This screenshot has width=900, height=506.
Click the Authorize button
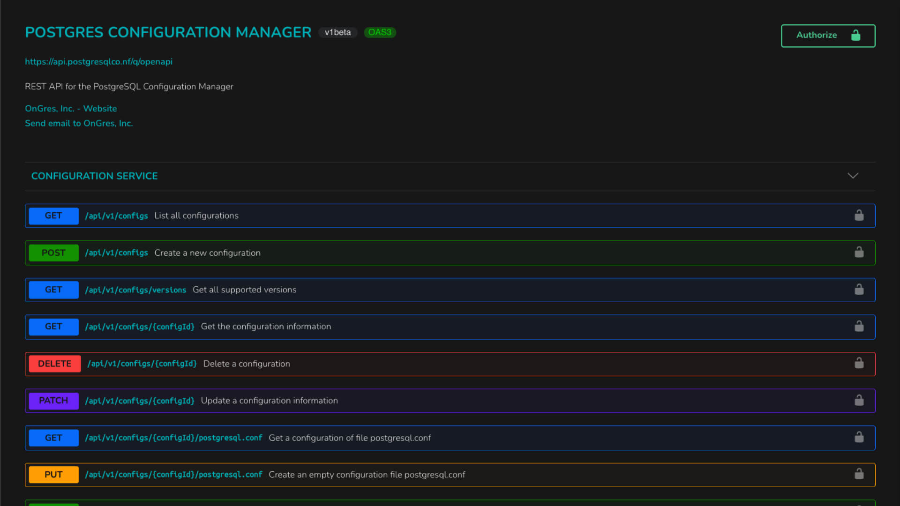coord(828,36)
